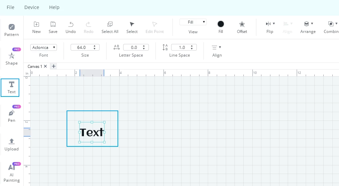Open the File menu
Image resolution: width=339 pixels, height=186 pixels.
[10, 7]
